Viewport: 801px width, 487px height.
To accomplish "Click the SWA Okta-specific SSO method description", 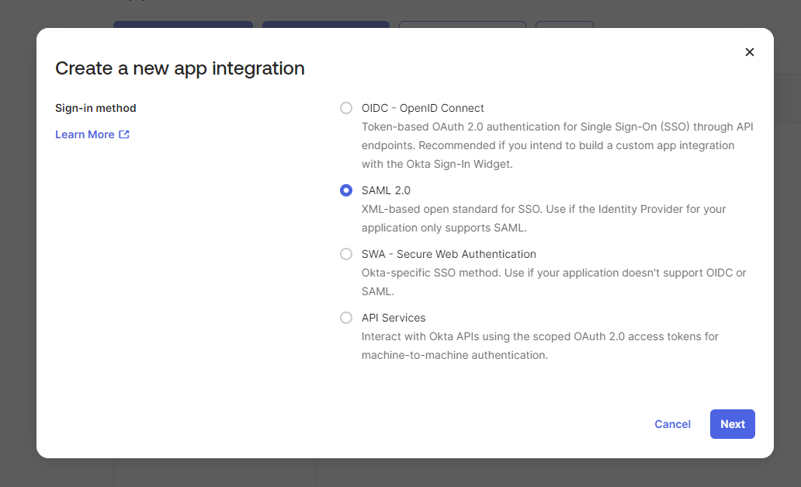I will click(x=553, y=282).
